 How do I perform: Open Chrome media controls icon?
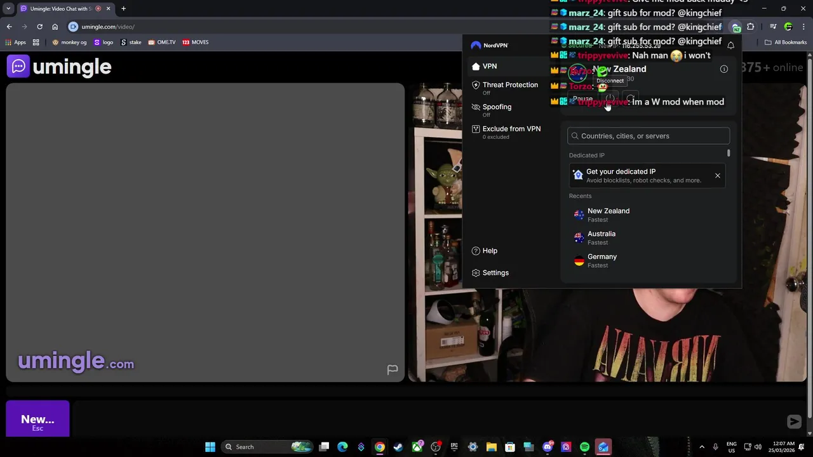773,27
